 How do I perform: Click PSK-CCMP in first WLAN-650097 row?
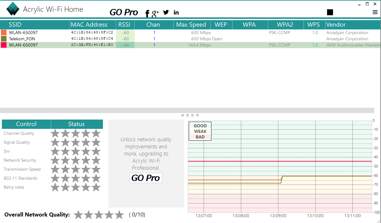tap(280, 33)
